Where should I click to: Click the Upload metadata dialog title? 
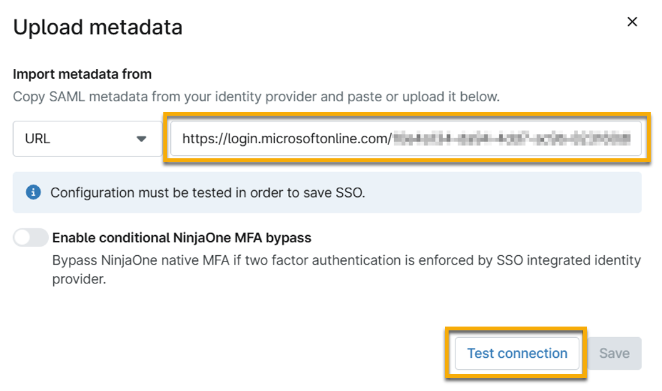click(98, 27)
